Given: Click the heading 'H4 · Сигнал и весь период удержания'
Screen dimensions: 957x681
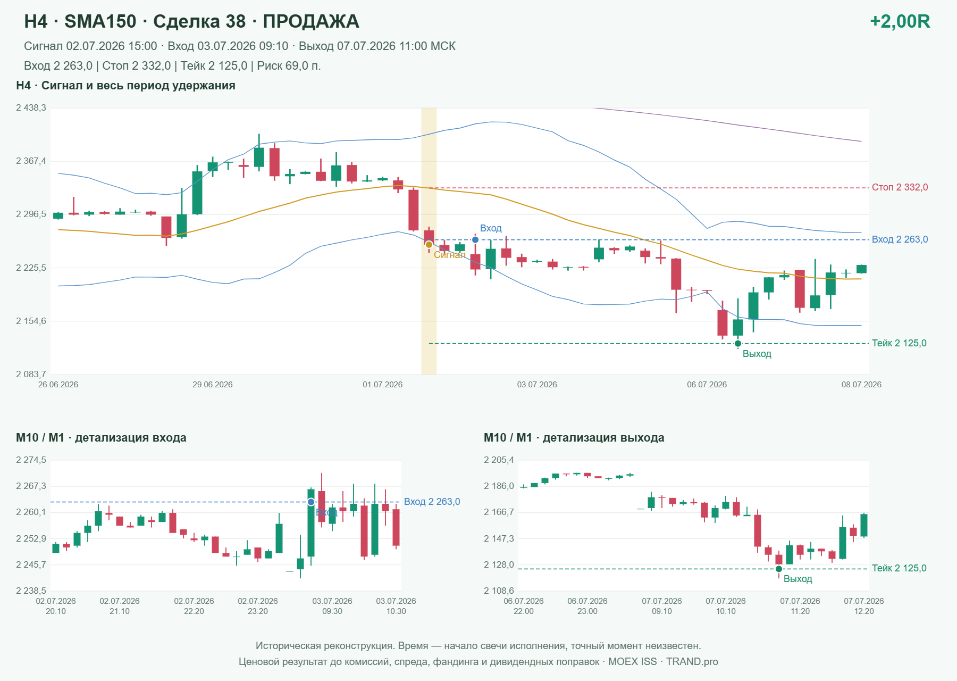Looking at the screenshot, I should 125,86.
